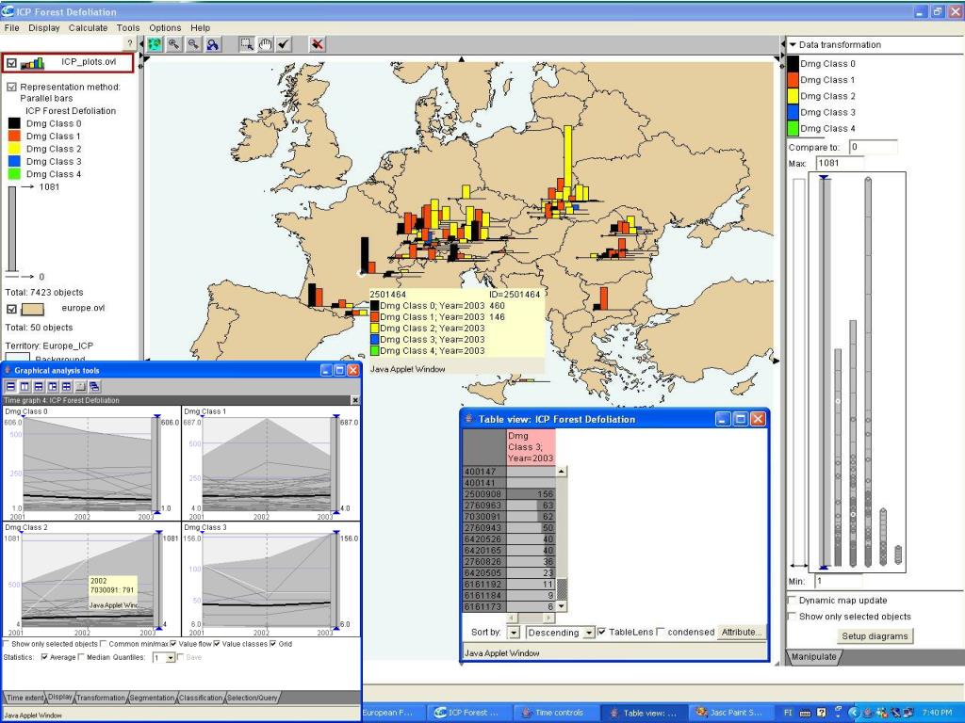Switch to the Time extent tab

click(x=25, y=698)
